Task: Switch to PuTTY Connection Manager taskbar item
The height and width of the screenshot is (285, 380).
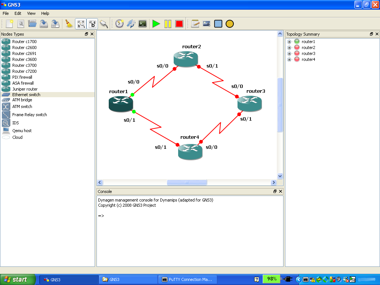Action: [187, 280]
